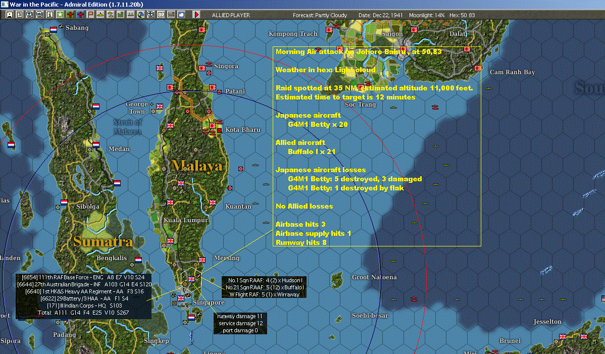Select the British flag at Mersing
Viewport: 605px width, 354px height.
(202, 260)
